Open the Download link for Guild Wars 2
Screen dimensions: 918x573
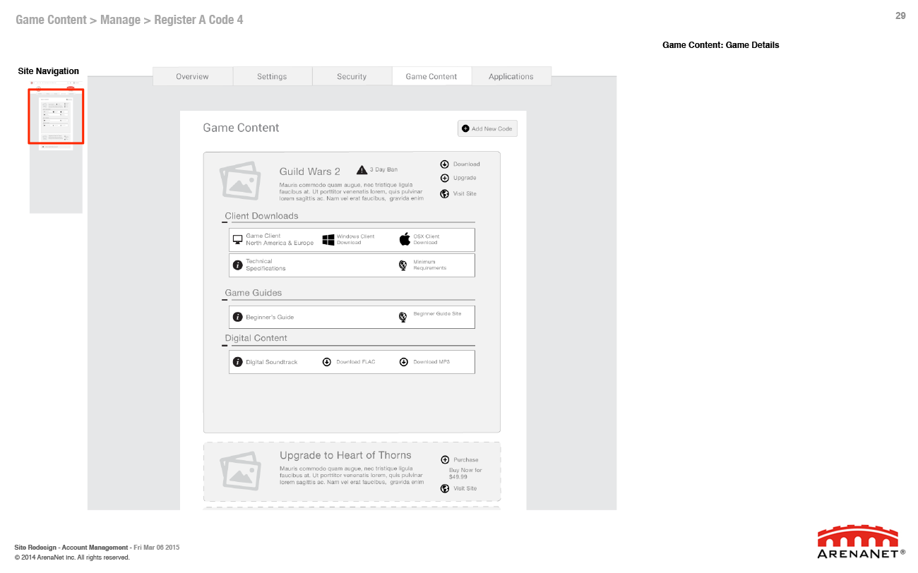coord(466,164)
